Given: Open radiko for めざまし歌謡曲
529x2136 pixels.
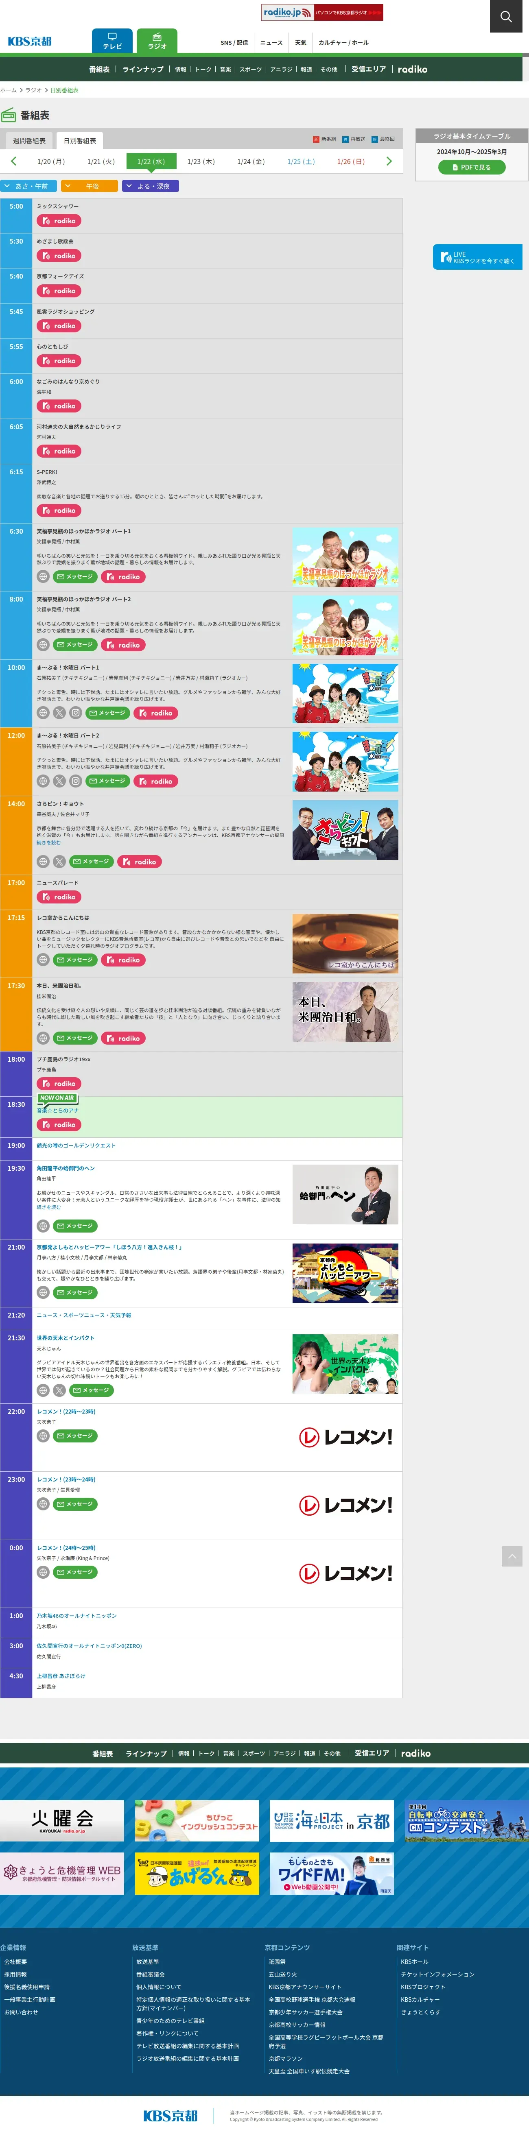Looking at the screenshot, I should tap(58, 256).
